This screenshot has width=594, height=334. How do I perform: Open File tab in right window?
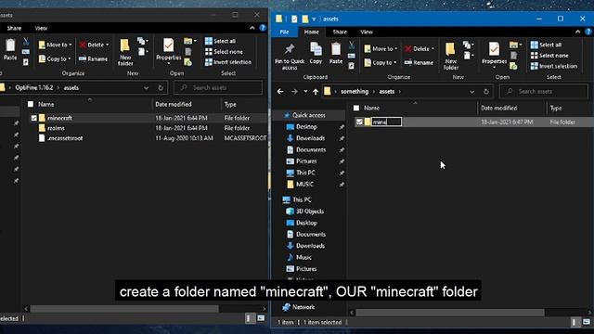[284, 32]
